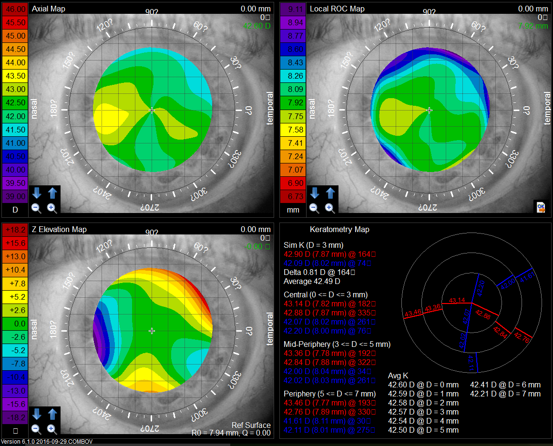Click zoom in on the Axial Map

click(52, 208)
